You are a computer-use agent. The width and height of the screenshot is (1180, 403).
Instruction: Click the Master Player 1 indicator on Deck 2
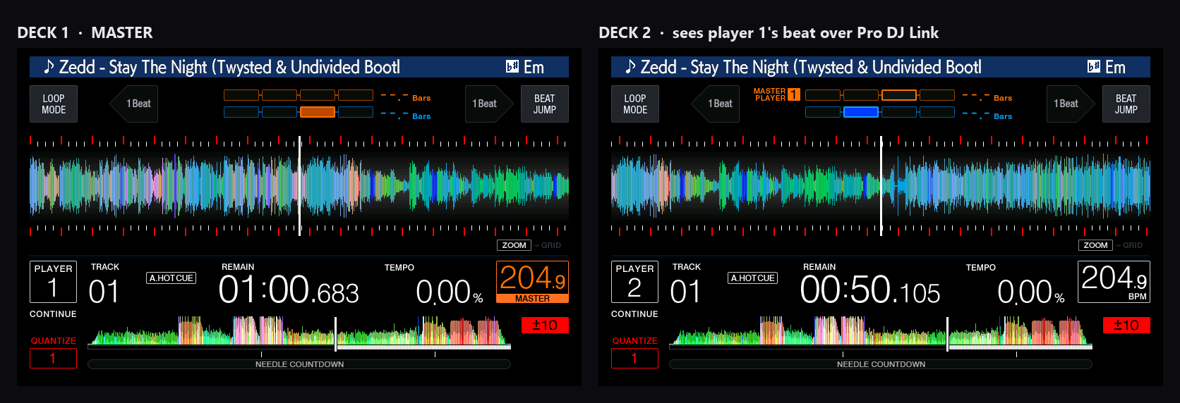776,94
